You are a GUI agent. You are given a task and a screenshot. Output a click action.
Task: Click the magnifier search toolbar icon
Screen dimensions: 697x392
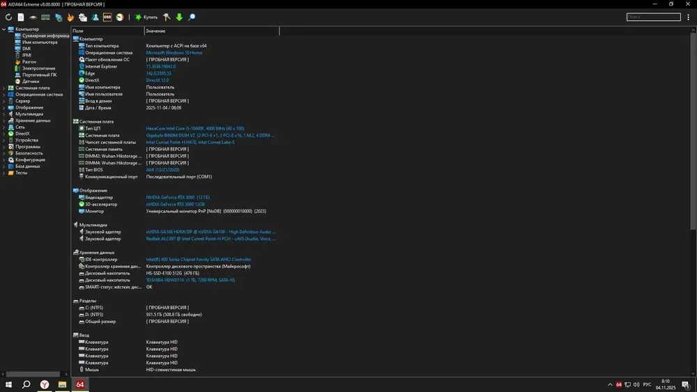[192, 17]
